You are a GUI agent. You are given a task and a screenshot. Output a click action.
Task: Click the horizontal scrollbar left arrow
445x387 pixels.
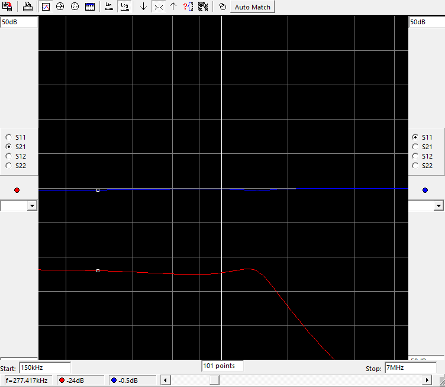(166, 380)
